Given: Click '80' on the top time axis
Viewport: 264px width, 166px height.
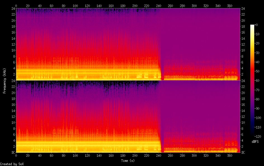Looking at the screenshot, I should click(63, 6).
